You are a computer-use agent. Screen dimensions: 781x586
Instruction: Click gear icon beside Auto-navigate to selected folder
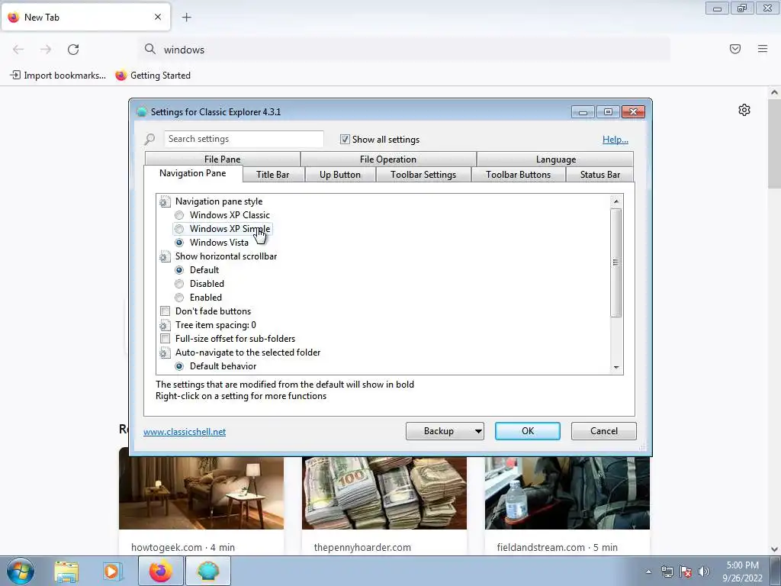165,353
